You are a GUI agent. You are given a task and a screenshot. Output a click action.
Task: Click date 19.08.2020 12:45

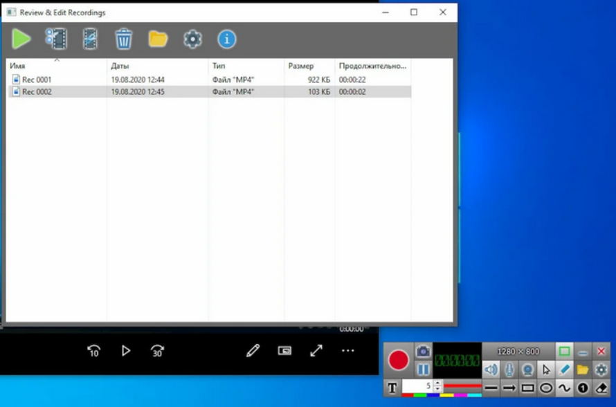[138, 92]
